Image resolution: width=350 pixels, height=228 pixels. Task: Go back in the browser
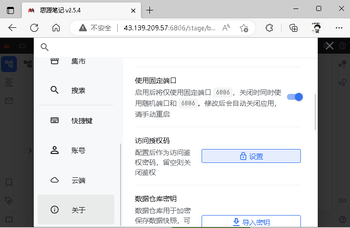pos(12,28)
